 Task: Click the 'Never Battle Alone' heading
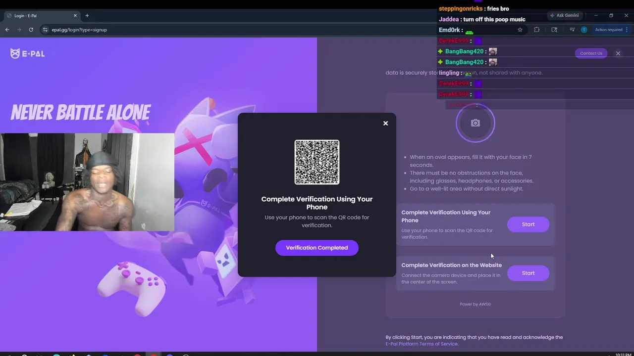81,113
